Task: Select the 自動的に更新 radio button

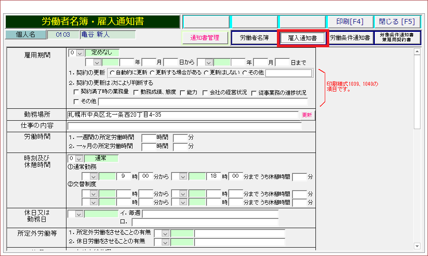Action: click(112, 73)
